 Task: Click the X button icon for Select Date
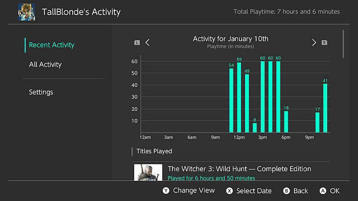[229, 191]
